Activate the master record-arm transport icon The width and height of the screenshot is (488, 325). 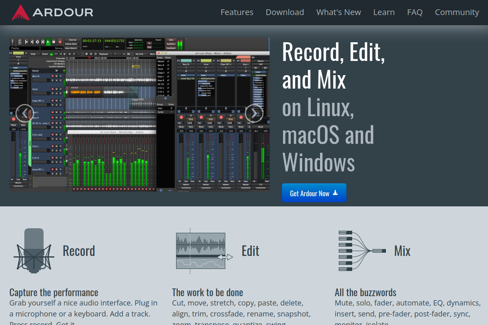click(60, 42)
